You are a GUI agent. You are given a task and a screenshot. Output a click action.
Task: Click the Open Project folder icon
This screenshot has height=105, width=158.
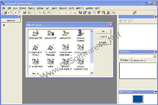25,13
